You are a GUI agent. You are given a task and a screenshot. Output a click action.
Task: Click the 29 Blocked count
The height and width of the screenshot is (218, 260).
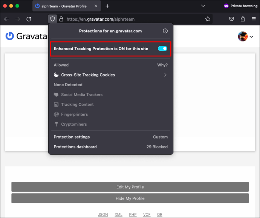click(157, 147)
